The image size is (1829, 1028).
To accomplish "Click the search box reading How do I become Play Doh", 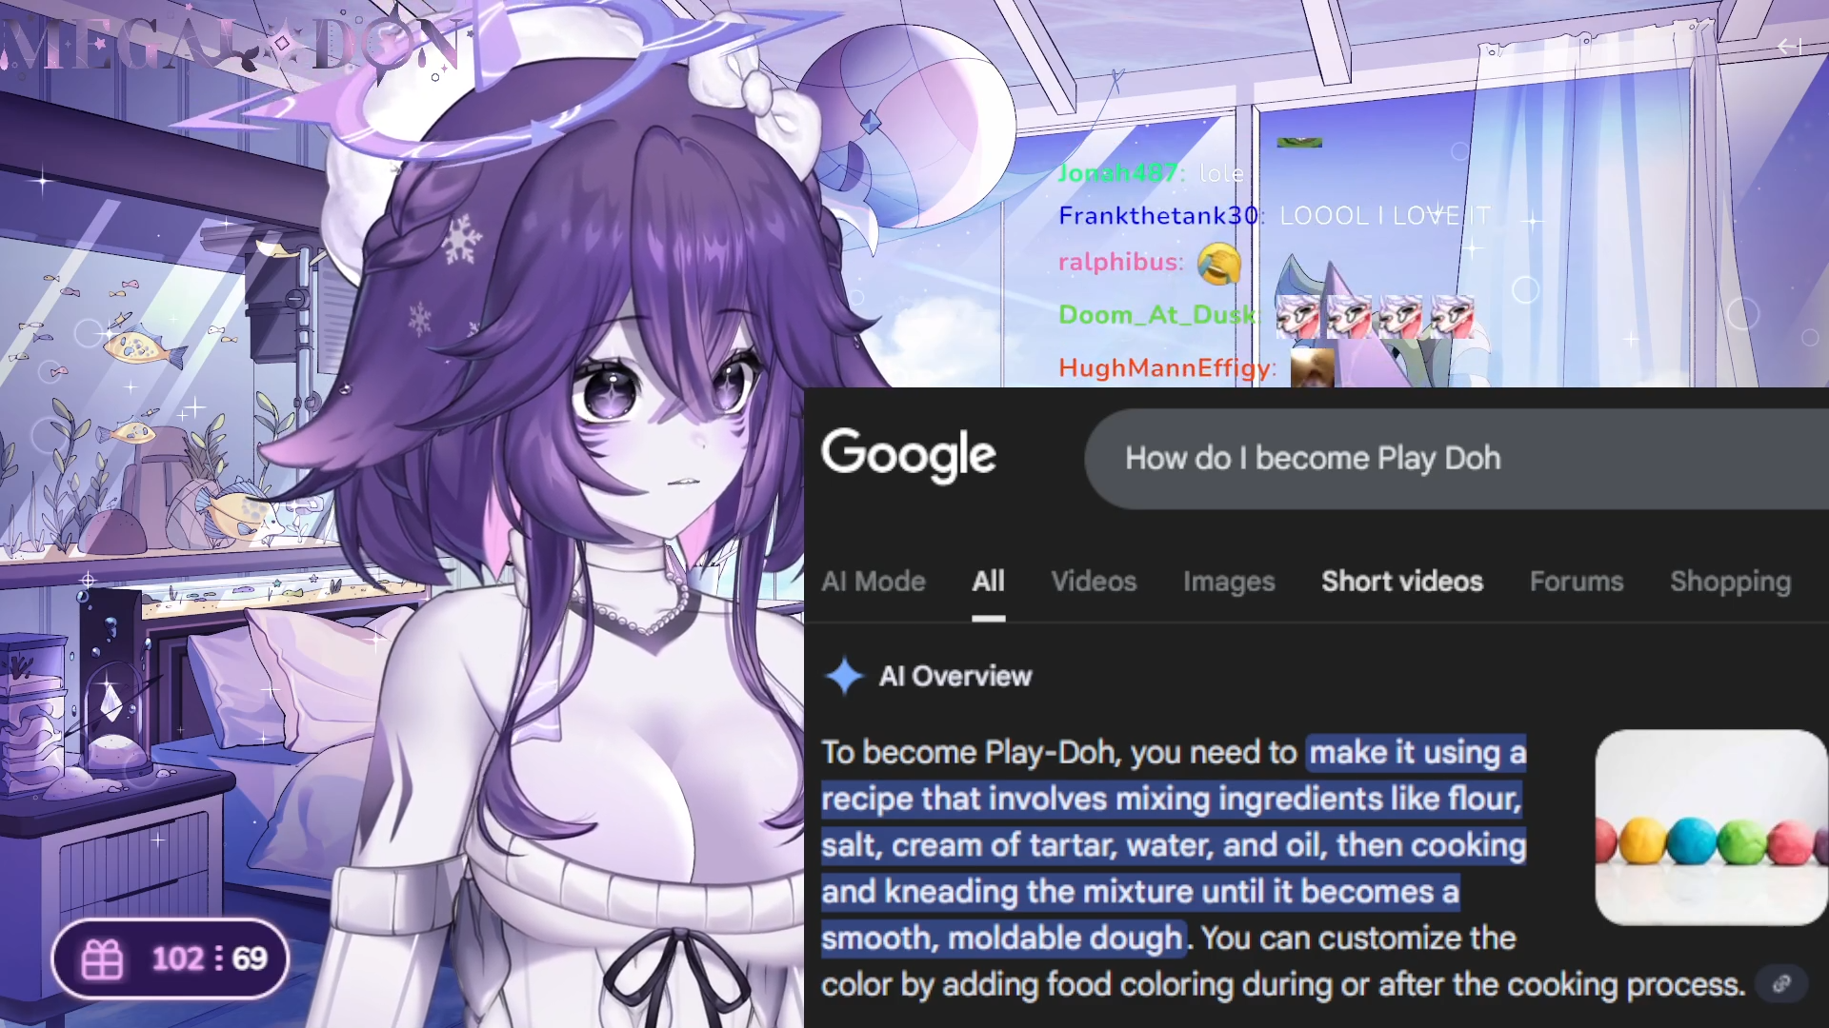I will 1457,459.
